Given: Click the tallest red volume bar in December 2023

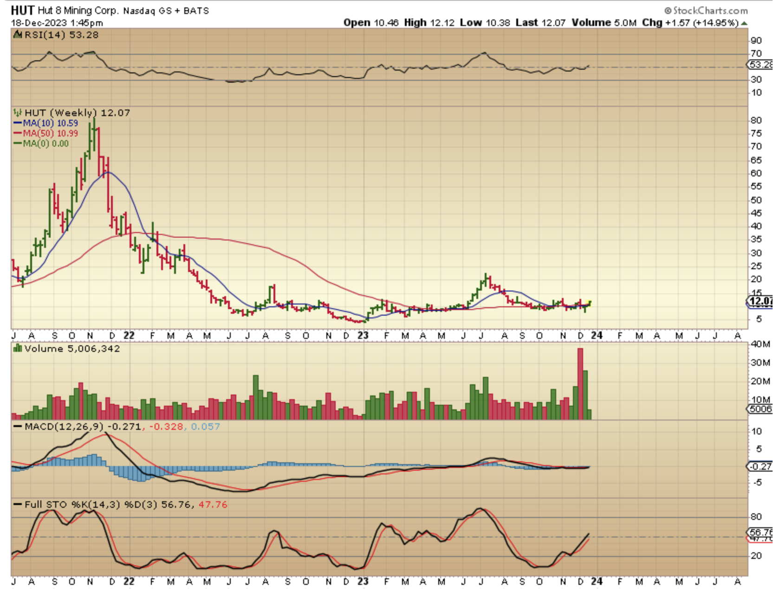Looking at the screenshot, I should tap(580, 384).
